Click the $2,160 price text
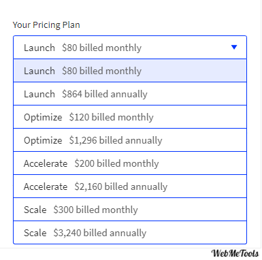 [88, 186]
